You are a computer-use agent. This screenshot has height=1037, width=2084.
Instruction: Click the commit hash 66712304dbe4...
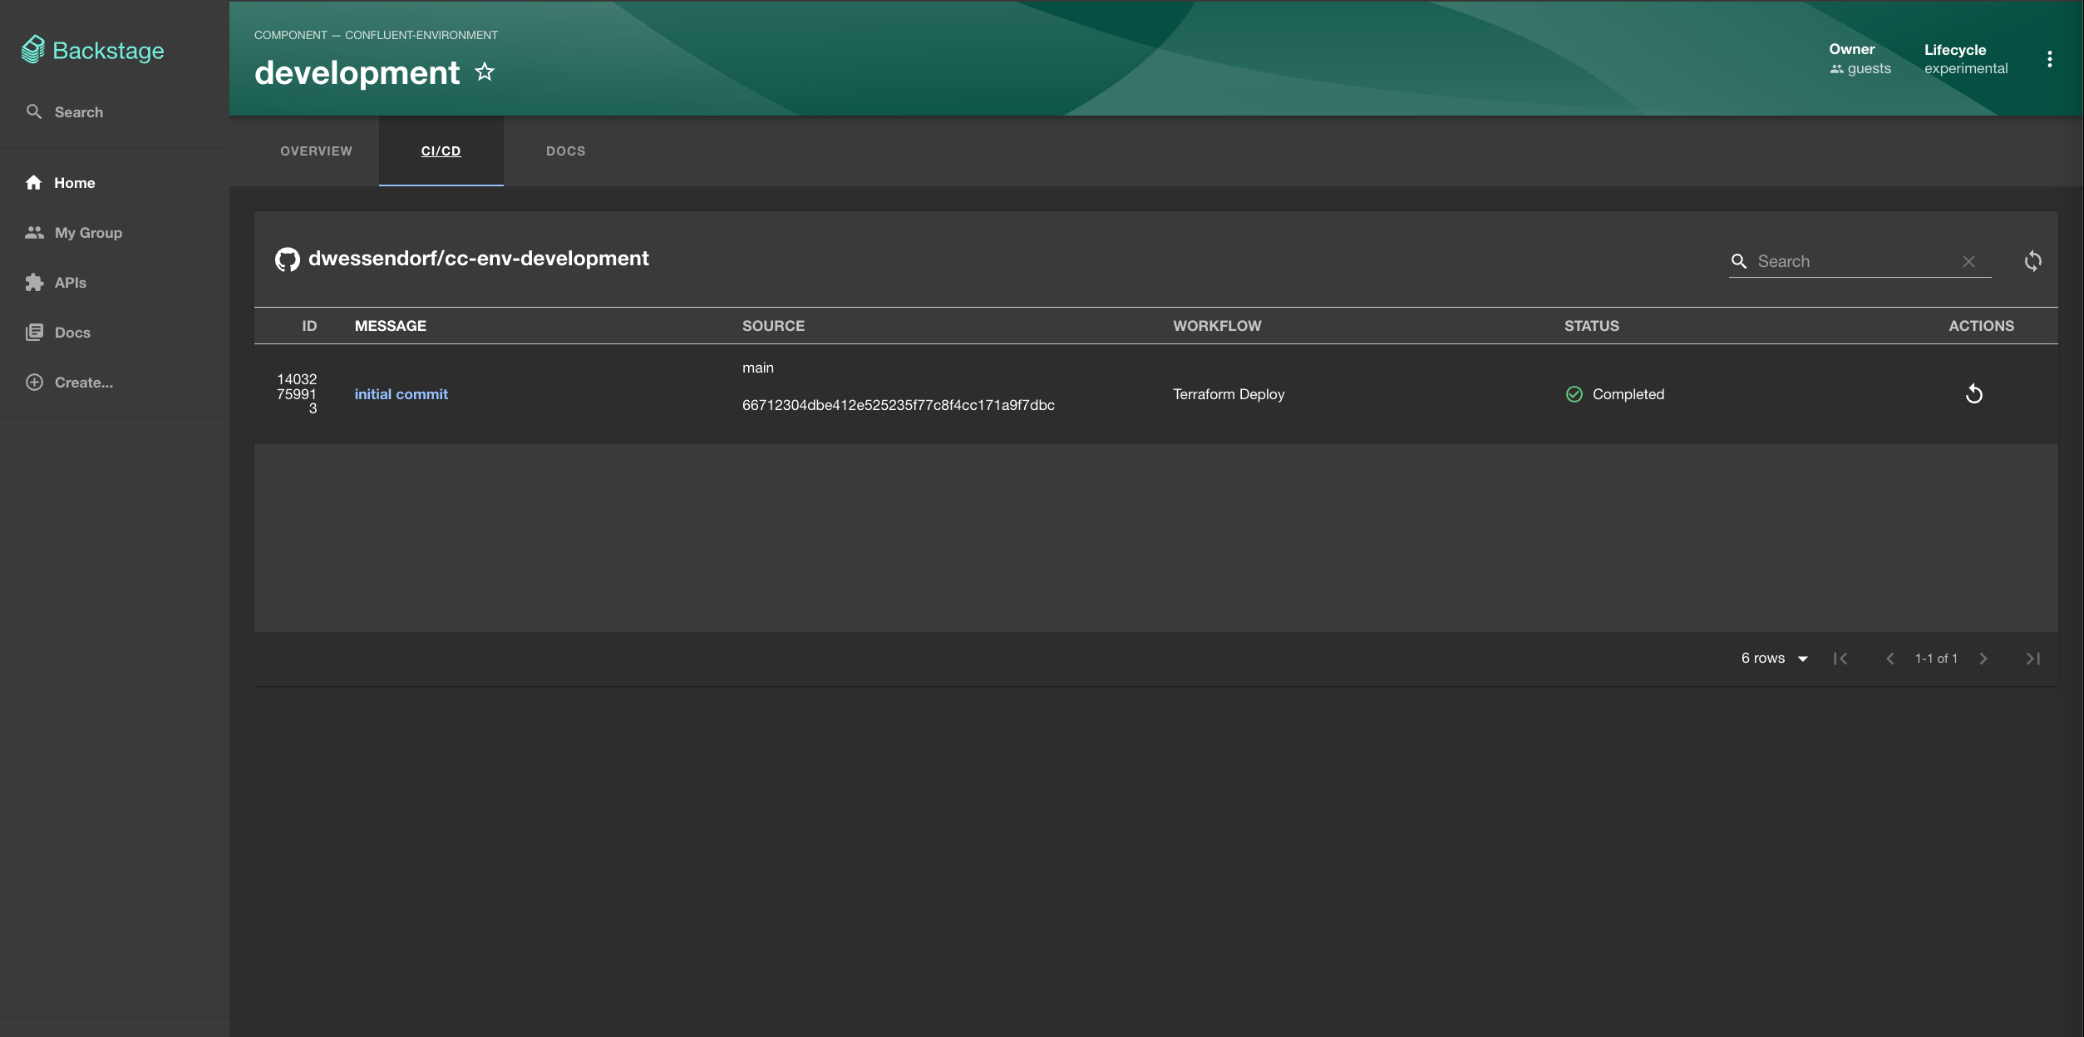(898, 405)
